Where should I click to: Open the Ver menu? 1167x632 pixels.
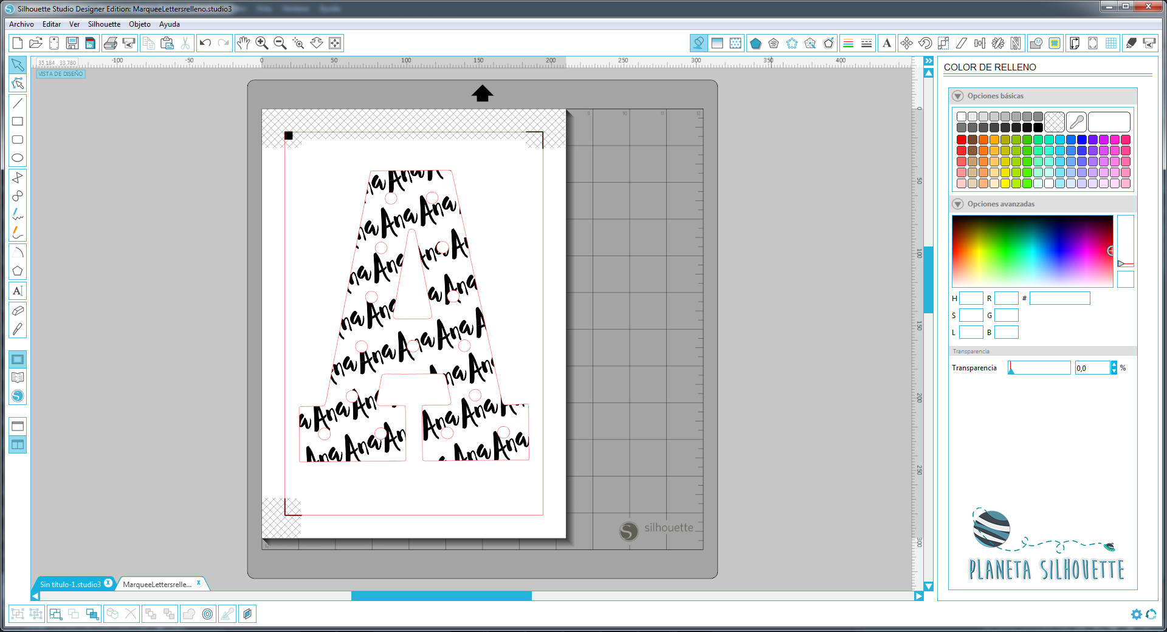(x=74, y=24)
